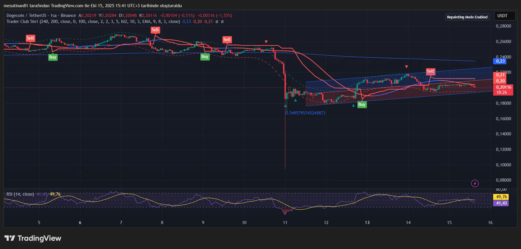This screenshot has width=521, height=249.
Task: Click the RSI (14, close) indicator legend
Action: pos(20,194)
